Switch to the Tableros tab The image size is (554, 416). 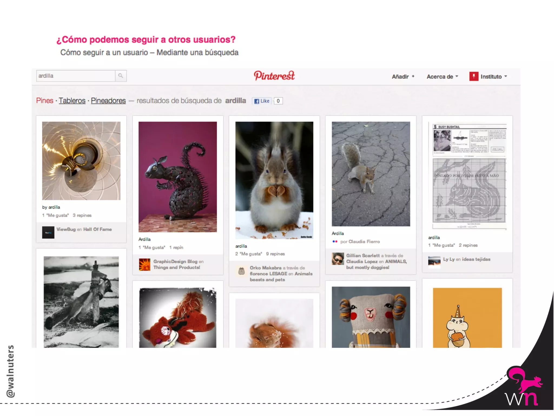(72, 101)
